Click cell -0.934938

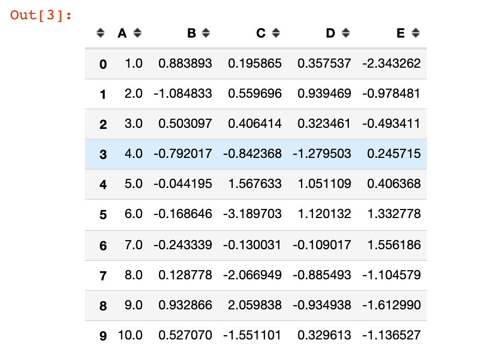(321, 305)
